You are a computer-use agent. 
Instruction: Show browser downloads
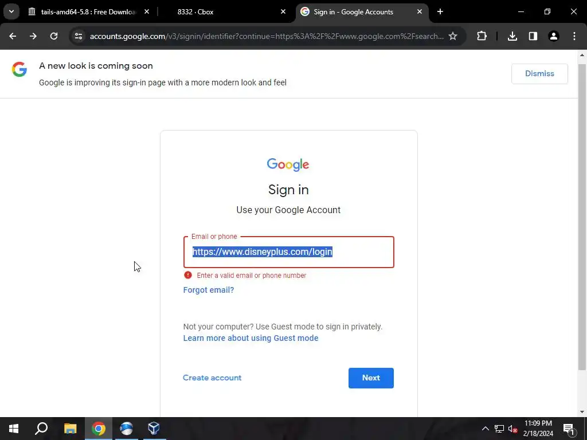click(512, 36)
